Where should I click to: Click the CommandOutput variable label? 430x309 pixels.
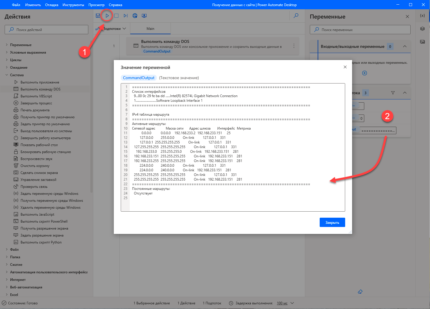139,78
